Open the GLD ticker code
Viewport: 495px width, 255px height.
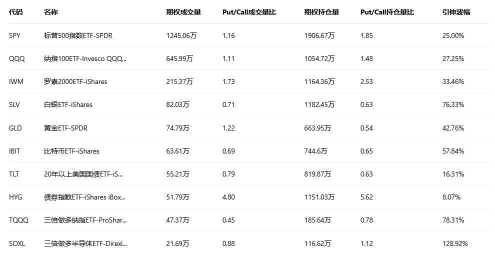15,128
